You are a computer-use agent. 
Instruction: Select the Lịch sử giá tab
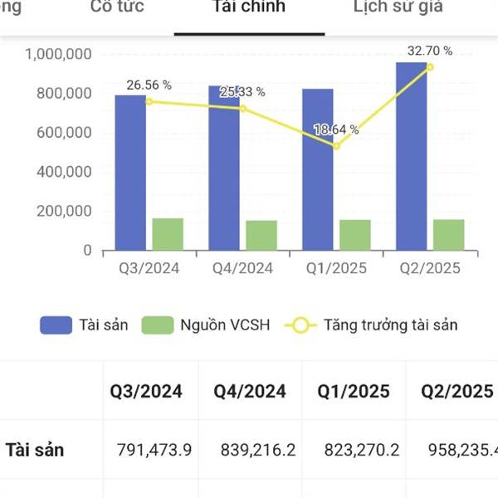coord(398,7)
